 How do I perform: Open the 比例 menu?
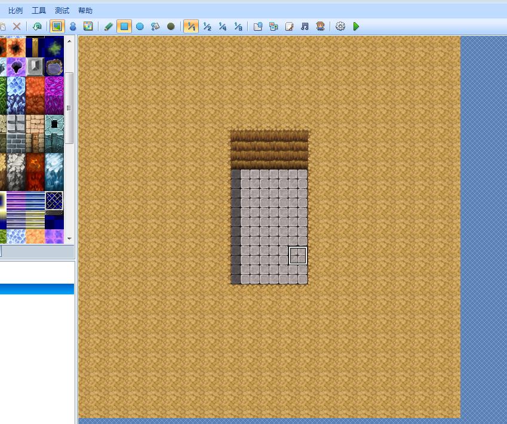[x=16, y=11]
